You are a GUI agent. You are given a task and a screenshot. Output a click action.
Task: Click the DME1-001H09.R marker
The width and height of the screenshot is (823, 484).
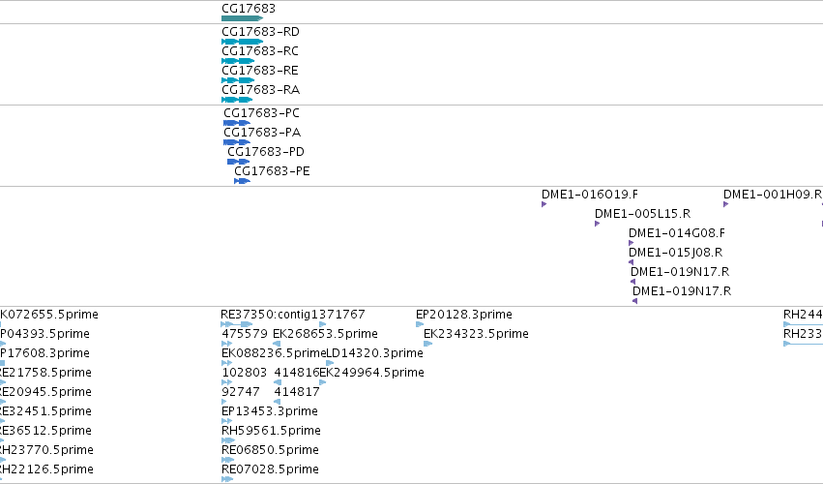tap(726, 204)
